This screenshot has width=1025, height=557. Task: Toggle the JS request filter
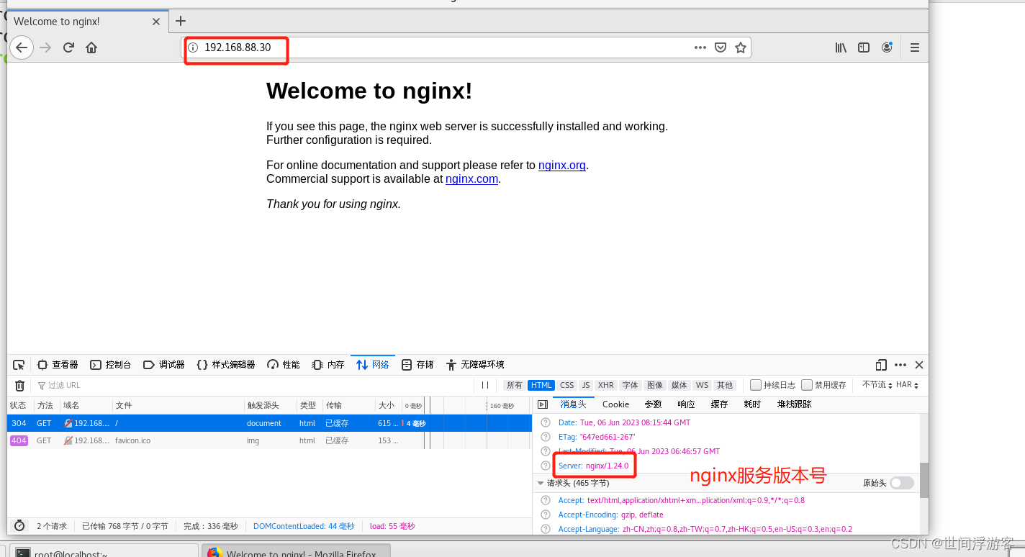[586, 385]
